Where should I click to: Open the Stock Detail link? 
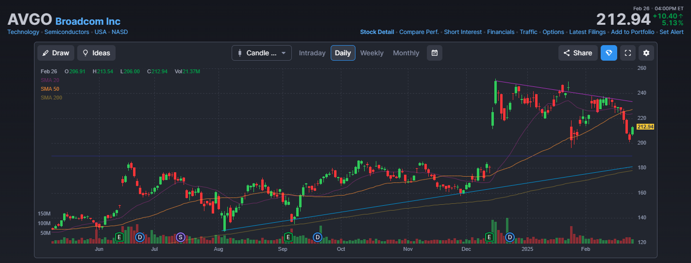(x=377, y=32)
